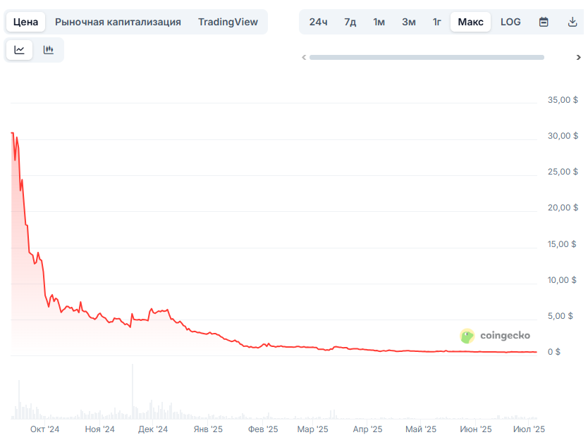The height and width of the screenshot is (442, 588).
Task: Set time range to 24ч
Action: (x=318, y=22)
